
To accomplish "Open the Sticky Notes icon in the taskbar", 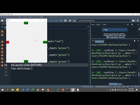I will tap(17, 90).
